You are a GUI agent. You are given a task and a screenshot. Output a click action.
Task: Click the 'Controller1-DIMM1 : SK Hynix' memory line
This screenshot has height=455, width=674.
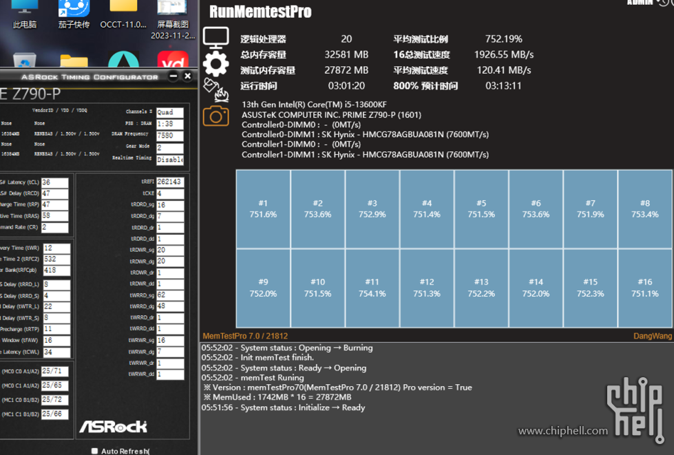365,154
